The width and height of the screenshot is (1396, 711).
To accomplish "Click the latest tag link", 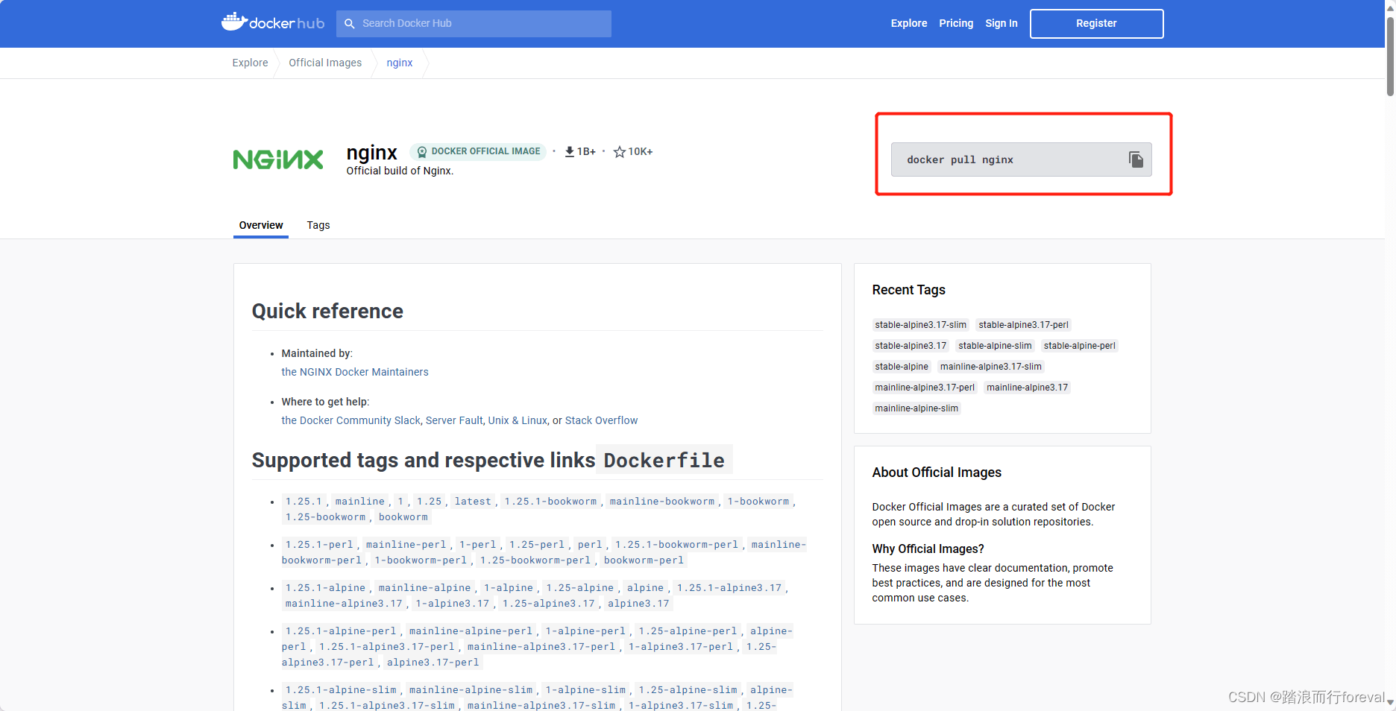I will (473, 502).
